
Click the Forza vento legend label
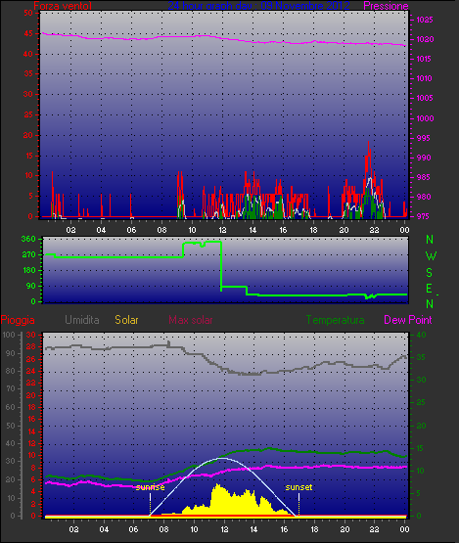(63, 6)
